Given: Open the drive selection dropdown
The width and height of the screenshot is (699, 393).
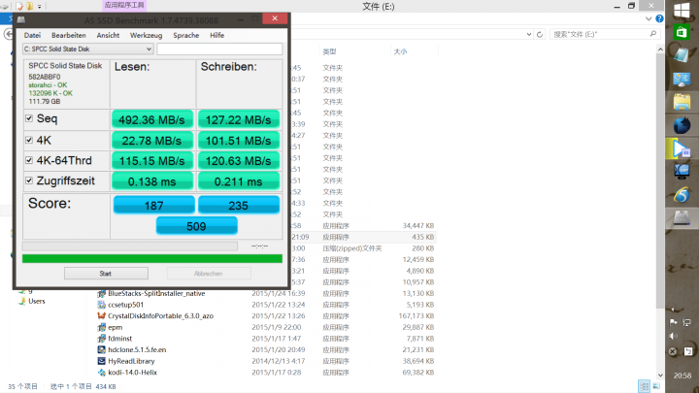Looking at the screenshot, I should 87,49.
